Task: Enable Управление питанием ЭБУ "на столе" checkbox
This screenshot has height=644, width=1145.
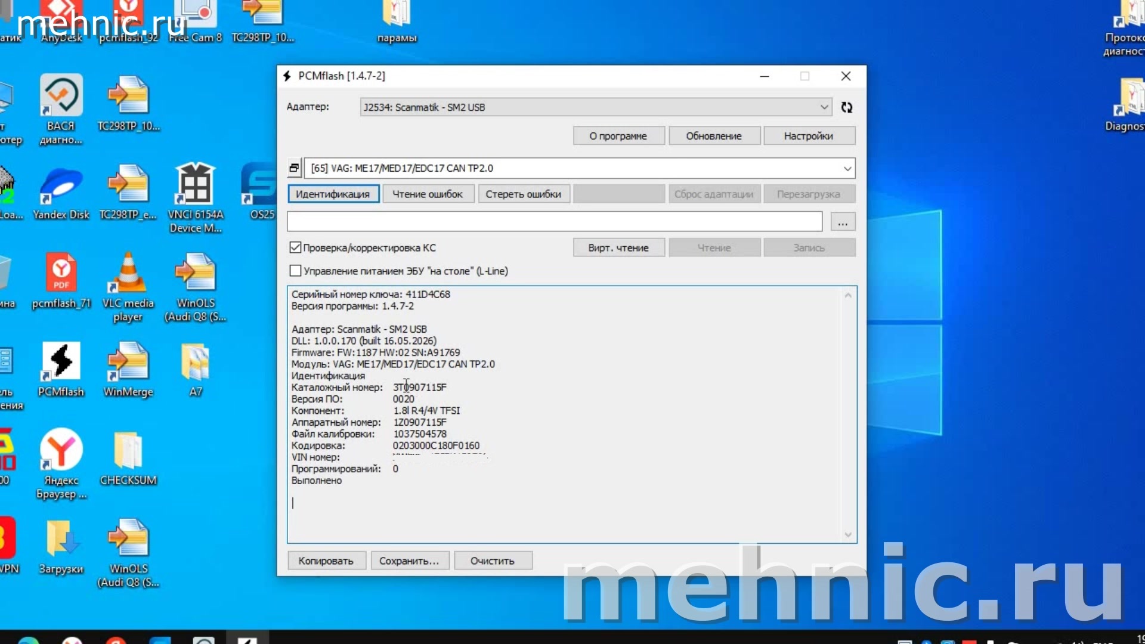Action: 295,271
